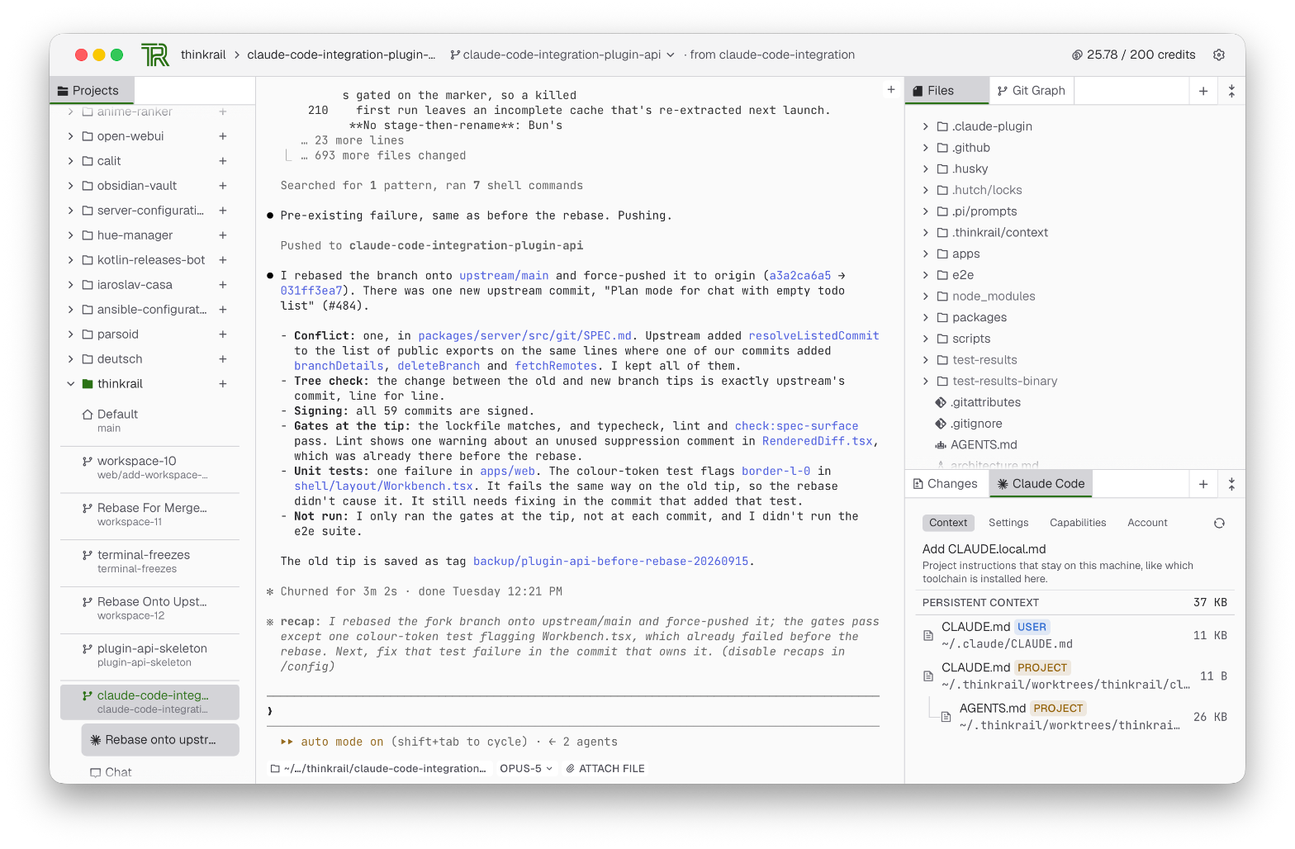Switch to the Changes tab
This screenshot has height=849, width=1295.
946,484
